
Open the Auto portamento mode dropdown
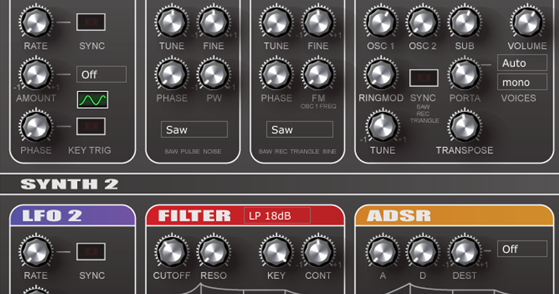[x=522, y=63]
